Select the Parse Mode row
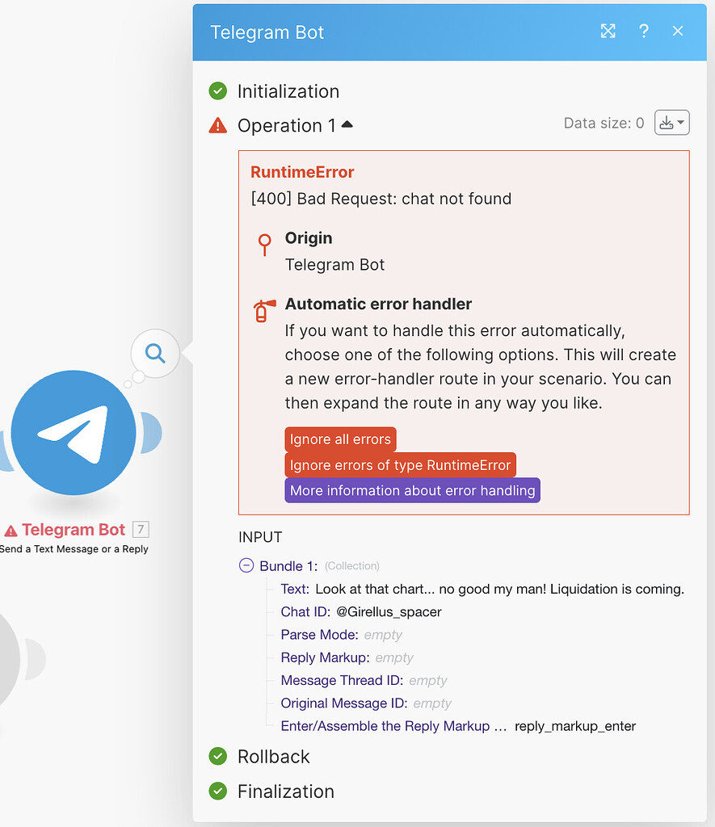 342,635
